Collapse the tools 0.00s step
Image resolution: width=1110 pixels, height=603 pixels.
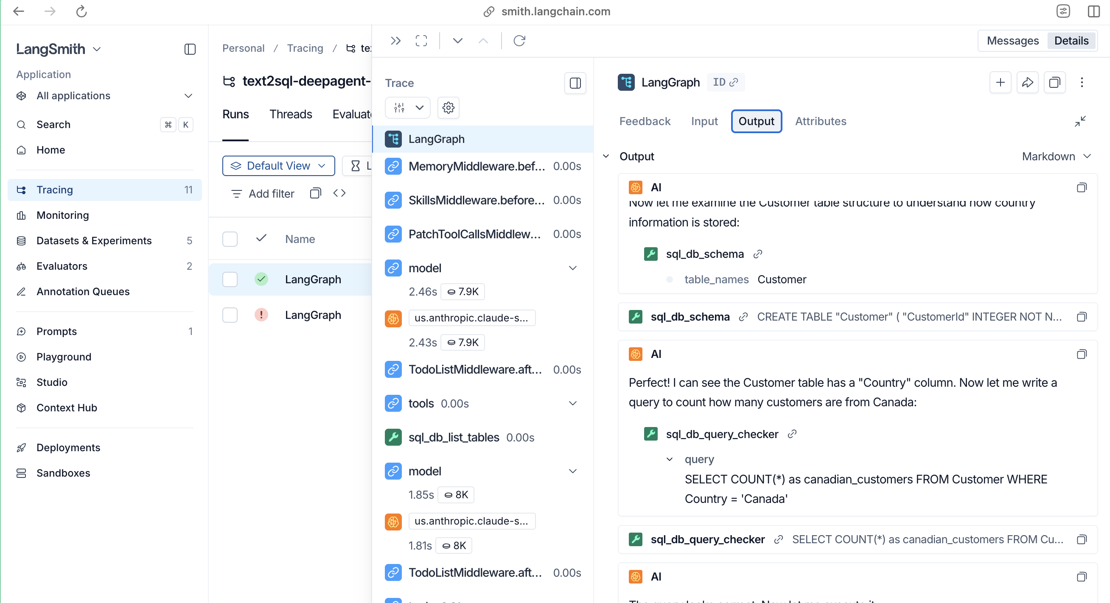click(x=573, y=404)
